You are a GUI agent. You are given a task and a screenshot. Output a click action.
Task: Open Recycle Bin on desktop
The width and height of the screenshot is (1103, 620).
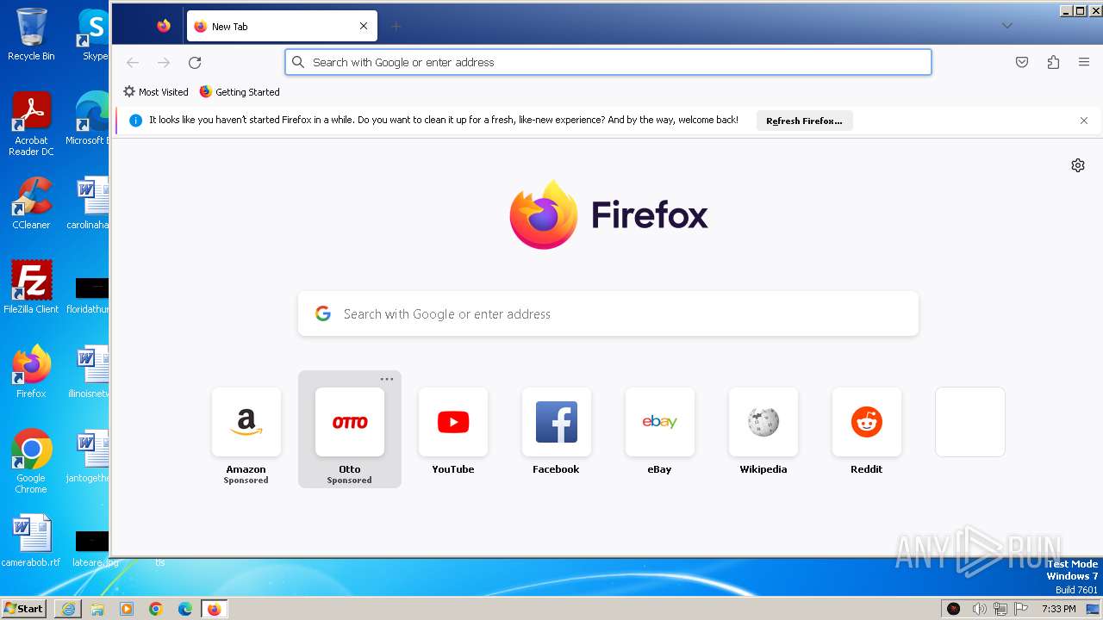point(31,34)
